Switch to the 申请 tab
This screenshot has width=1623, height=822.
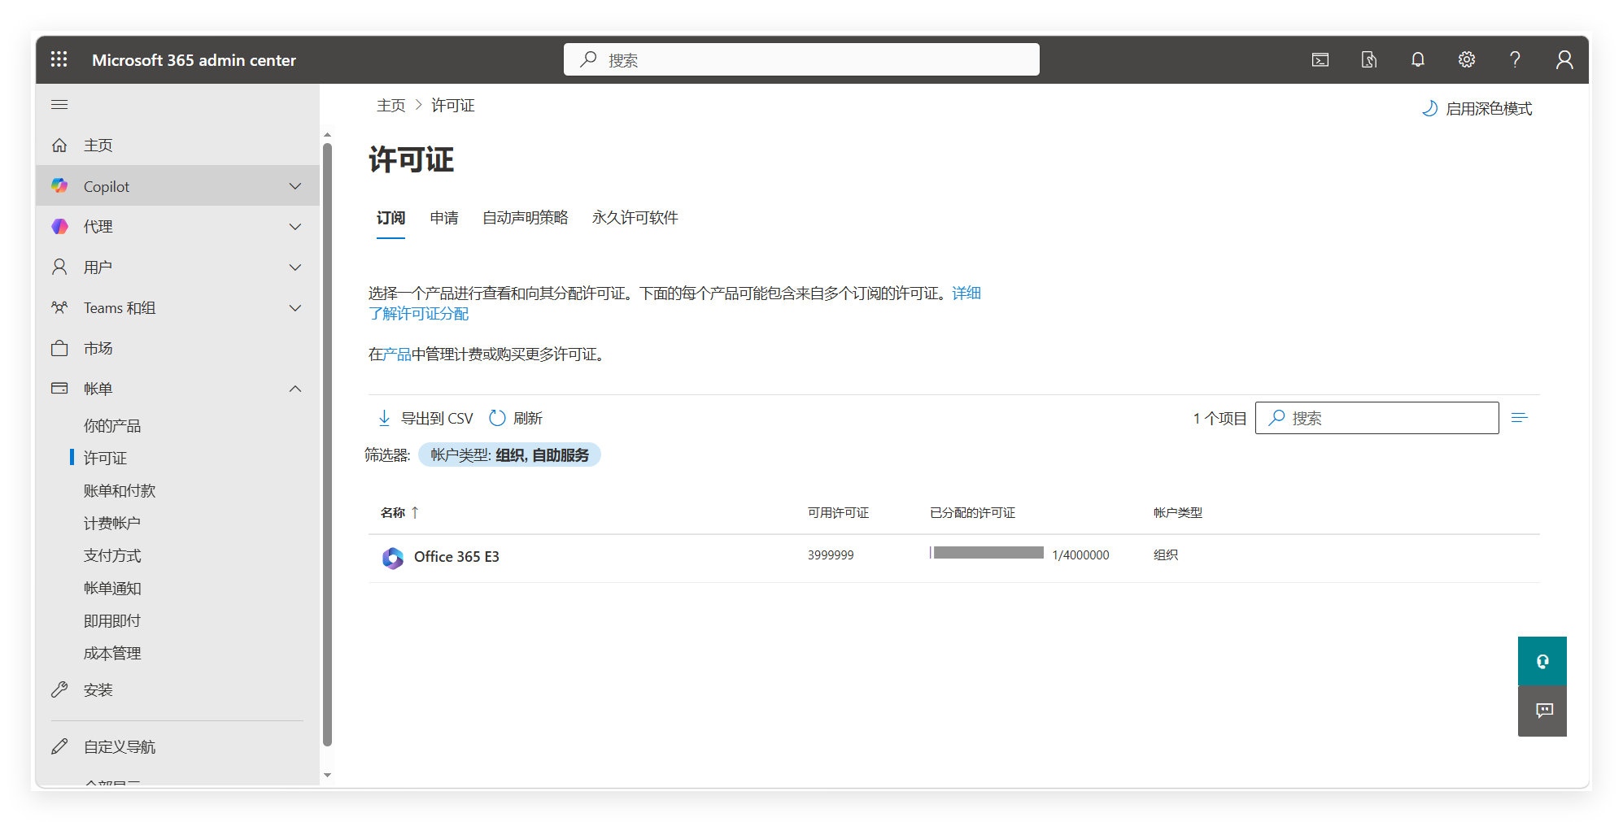click(444, 218)
